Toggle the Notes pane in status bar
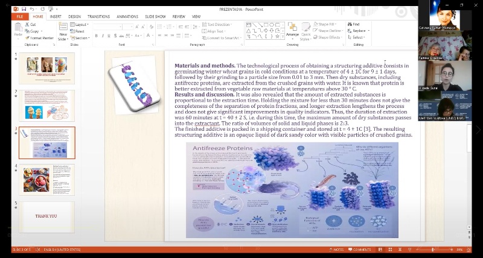This screenshot has width=483, height=258. (x=337, y=250)
